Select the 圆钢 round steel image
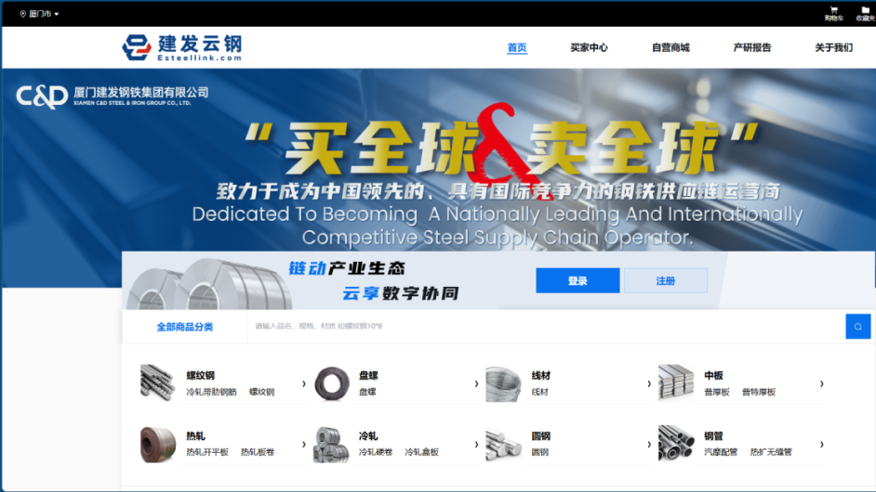 point(503,444)
